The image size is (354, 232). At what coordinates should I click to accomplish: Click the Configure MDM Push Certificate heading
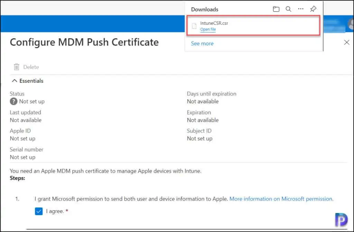(84, 42)
